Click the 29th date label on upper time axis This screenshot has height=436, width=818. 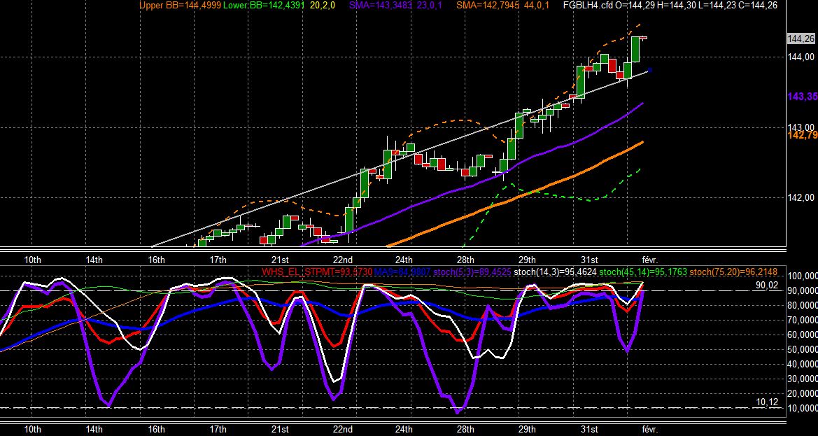click(527, 260)
